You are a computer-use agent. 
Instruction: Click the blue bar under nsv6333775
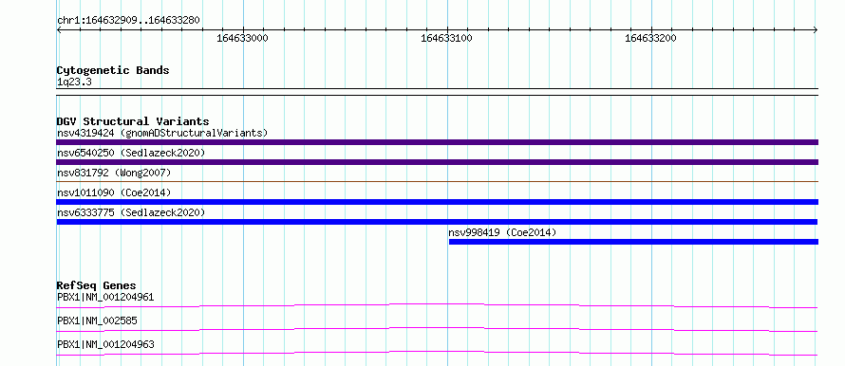coord(437,222)
